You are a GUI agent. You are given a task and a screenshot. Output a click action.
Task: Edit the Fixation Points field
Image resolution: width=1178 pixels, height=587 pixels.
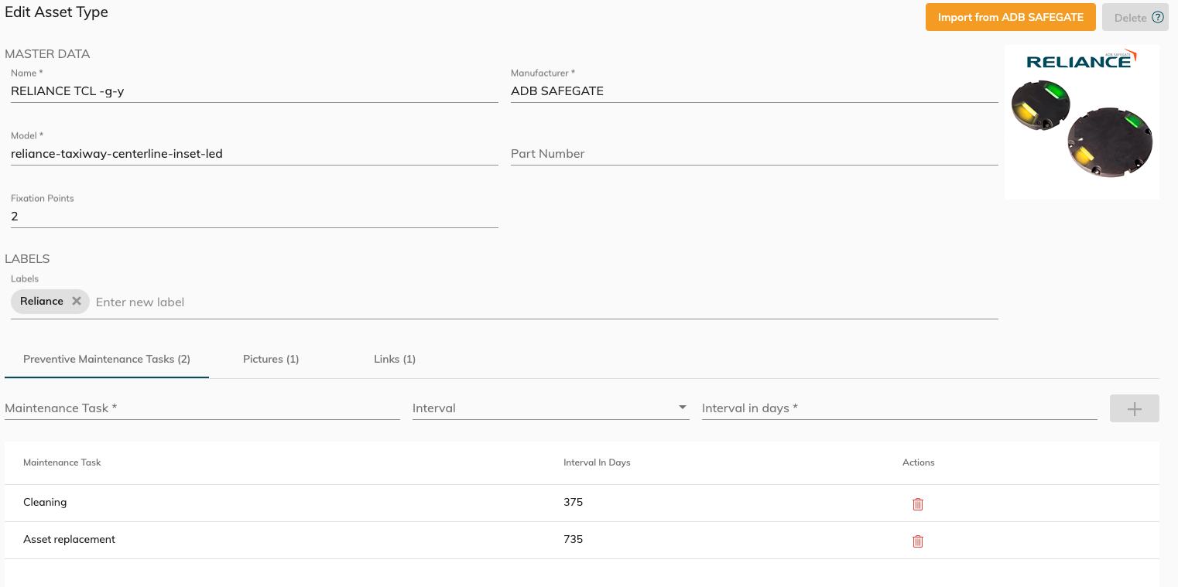point(254,217)
